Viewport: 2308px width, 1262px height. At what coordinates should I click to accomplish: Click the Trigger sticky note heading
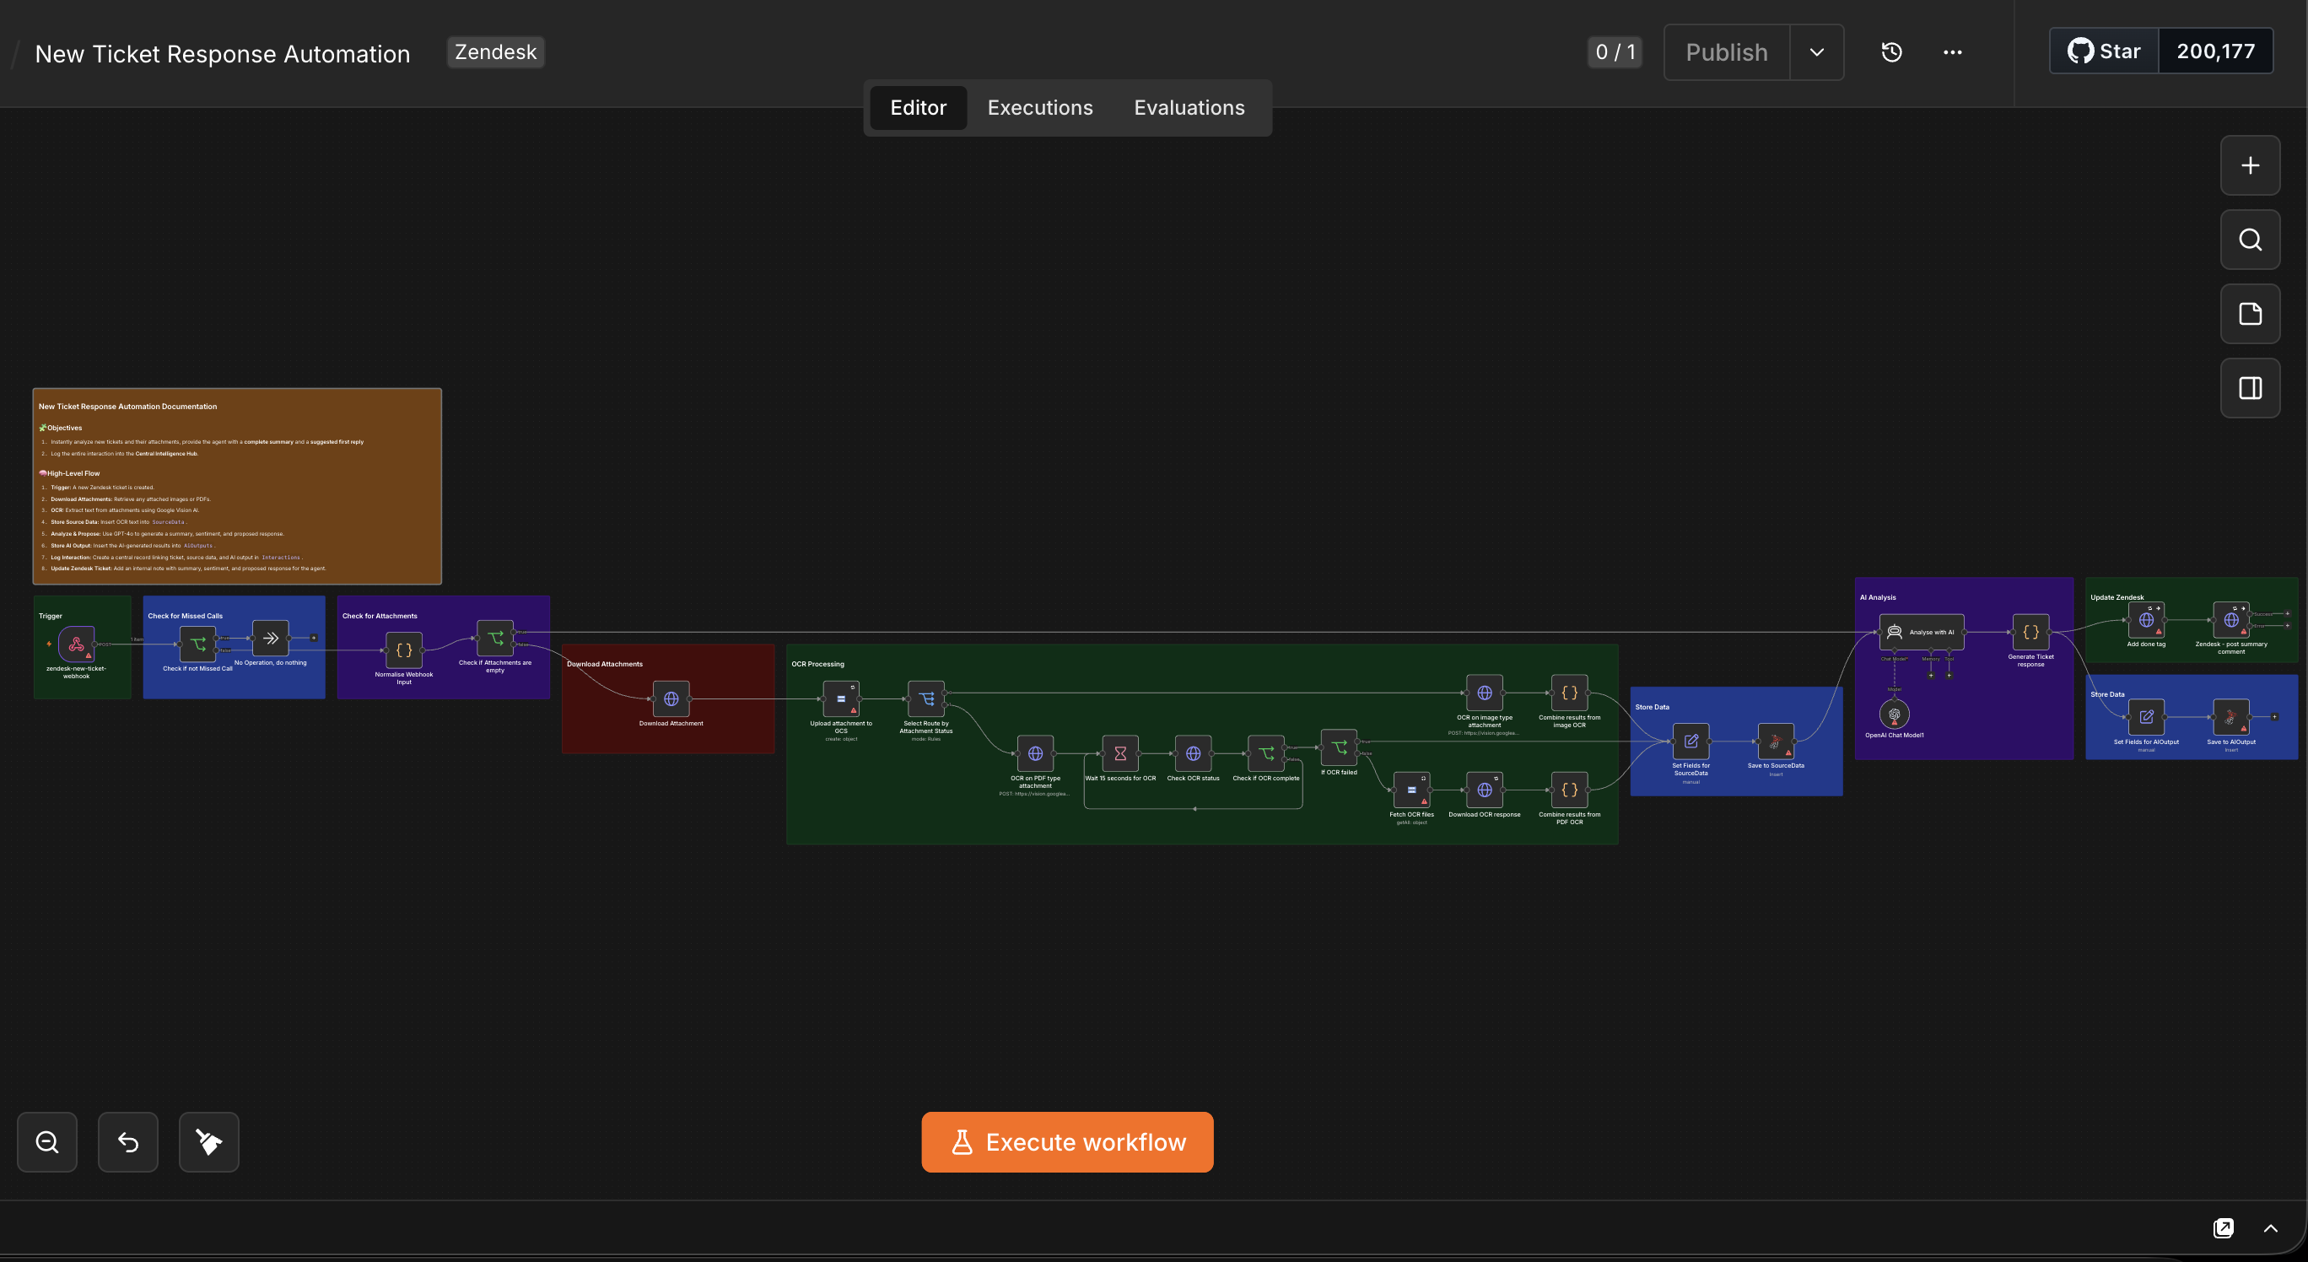(x=50, y=616)
